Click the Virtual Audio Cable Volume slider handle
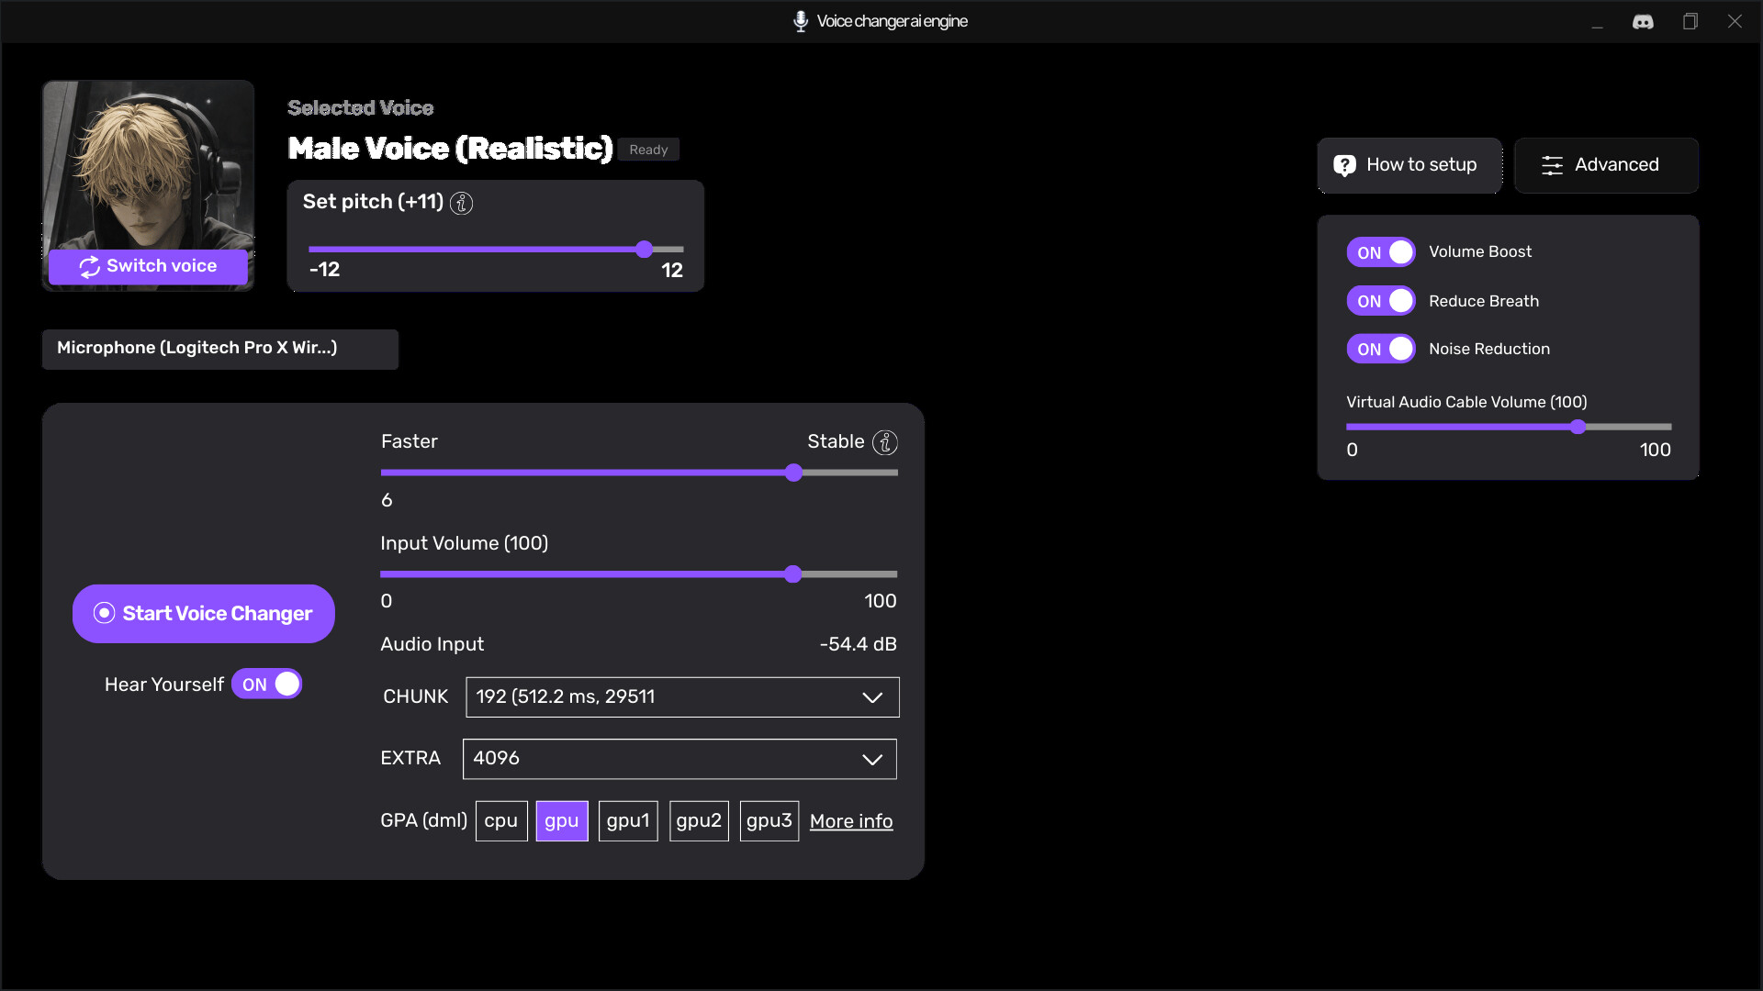 [x=1578, y=427]
